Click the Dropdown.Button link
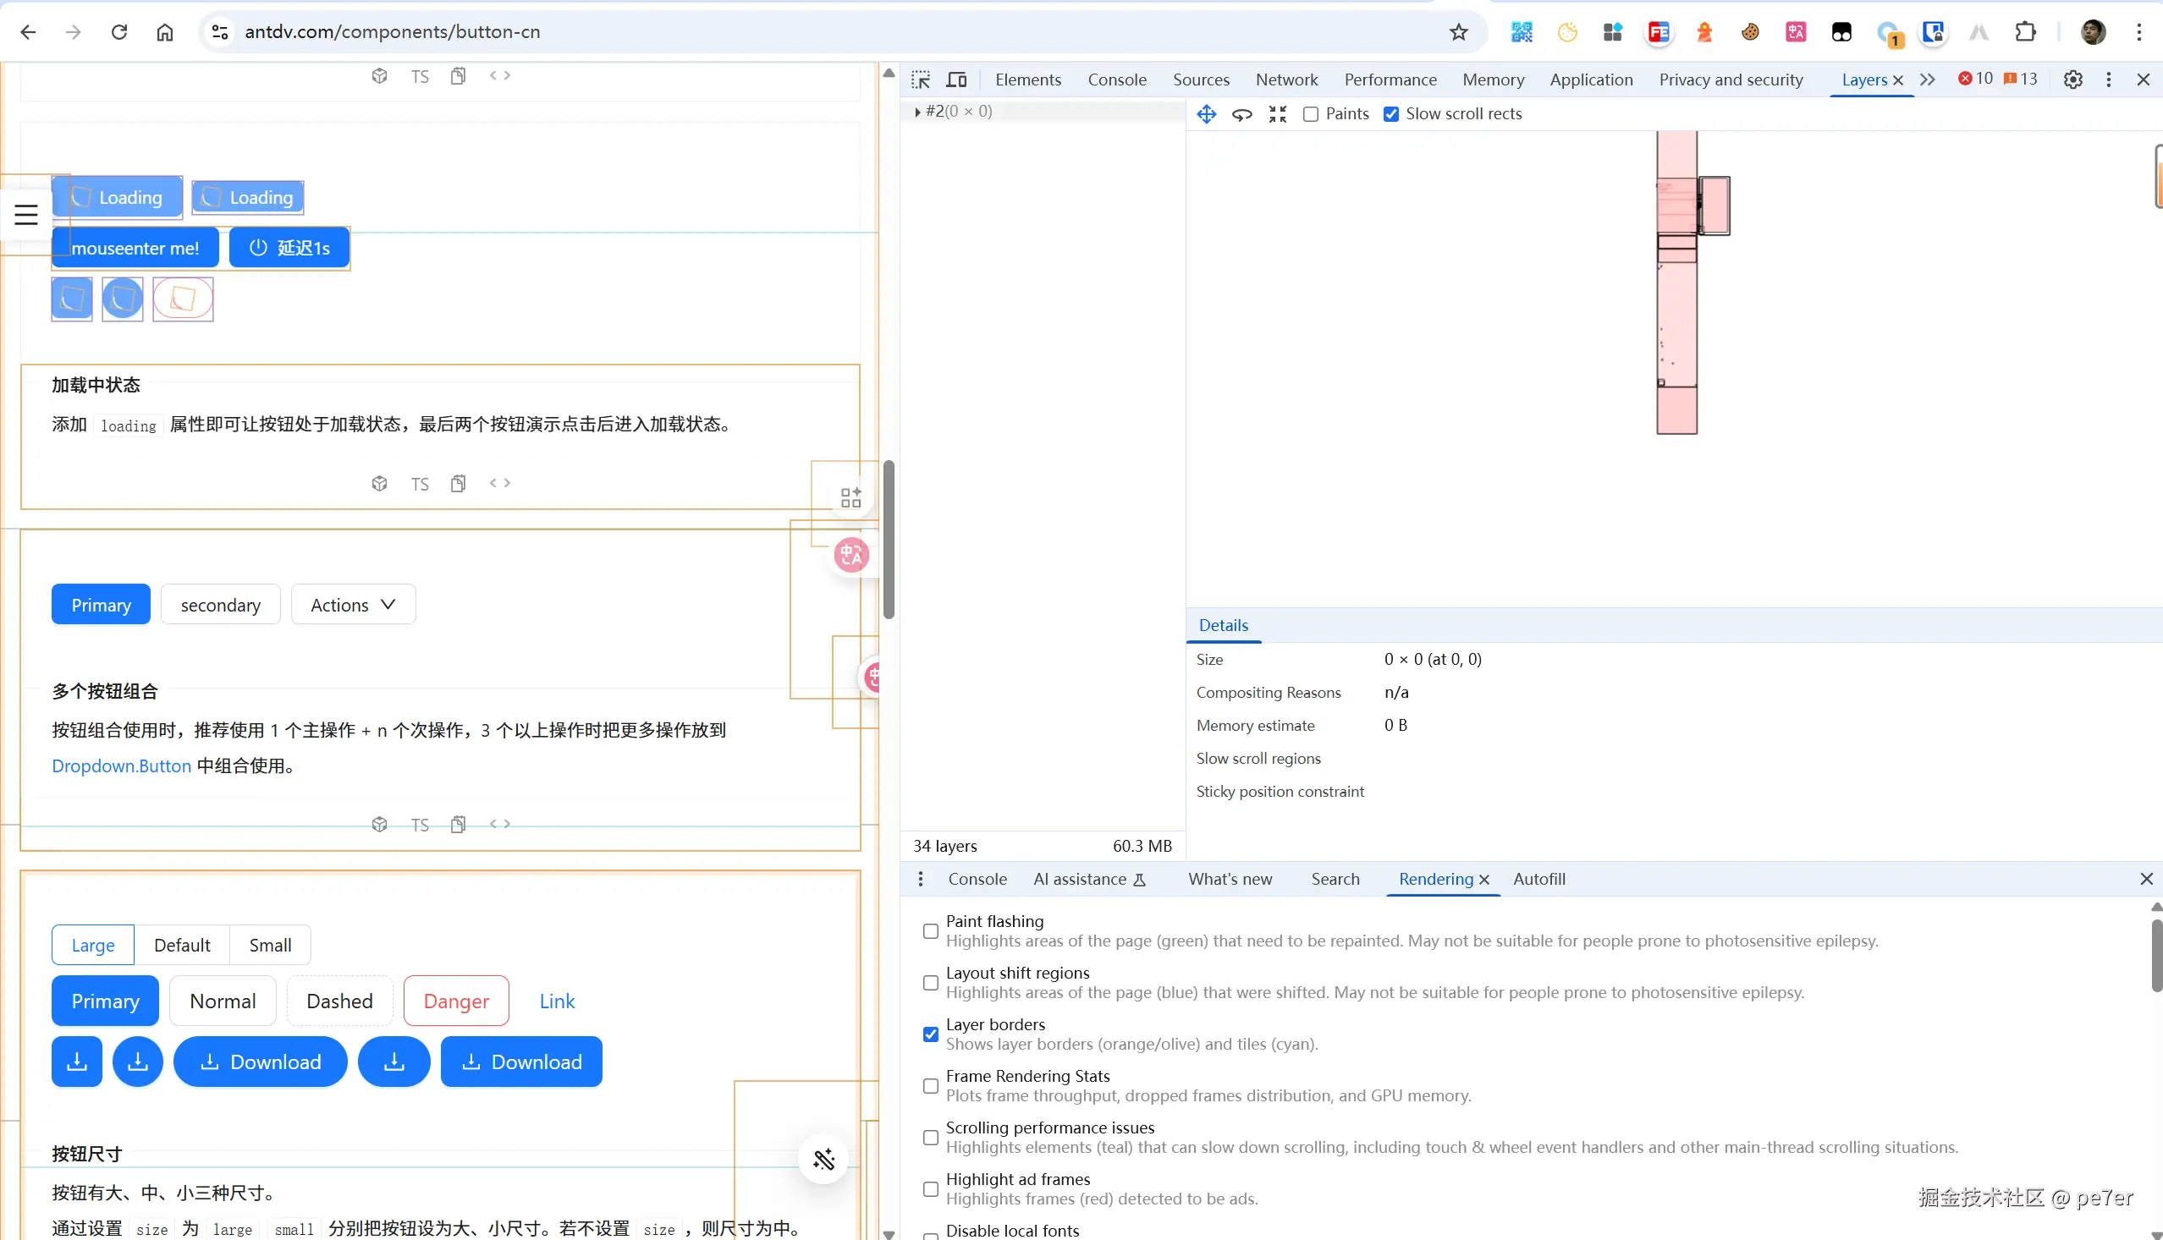The image size is (2163, 1240). [x=121, y=765]
